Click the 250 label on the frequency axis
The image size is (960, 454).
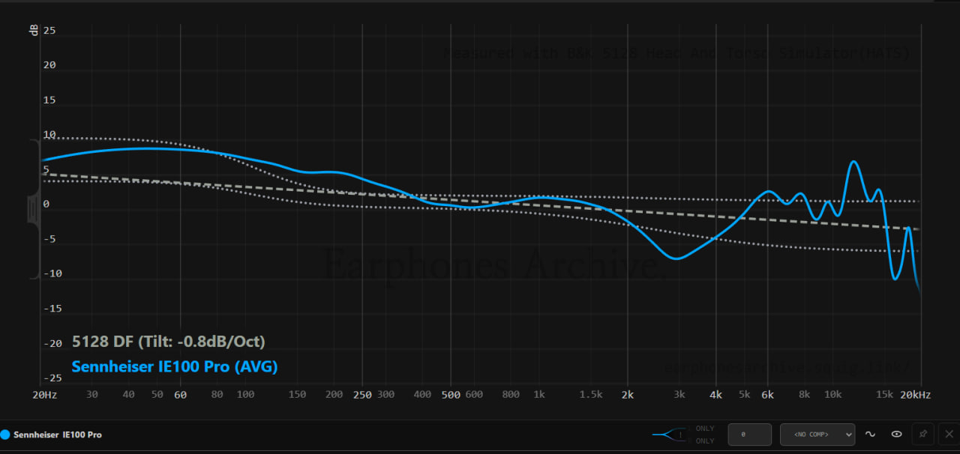point(362,395)
